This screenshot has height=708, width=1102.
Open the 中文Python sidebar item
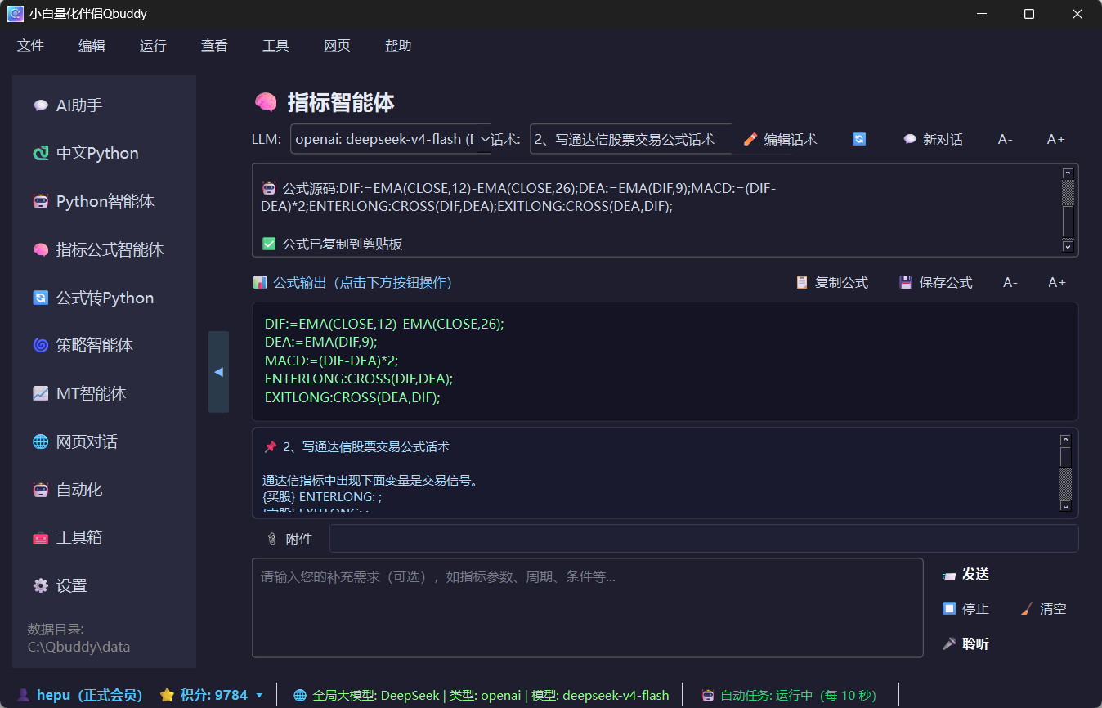click(104, 154)
